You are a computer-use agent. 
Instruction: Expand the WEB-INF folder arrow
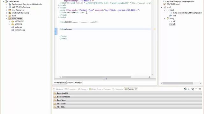pos(10,24)
